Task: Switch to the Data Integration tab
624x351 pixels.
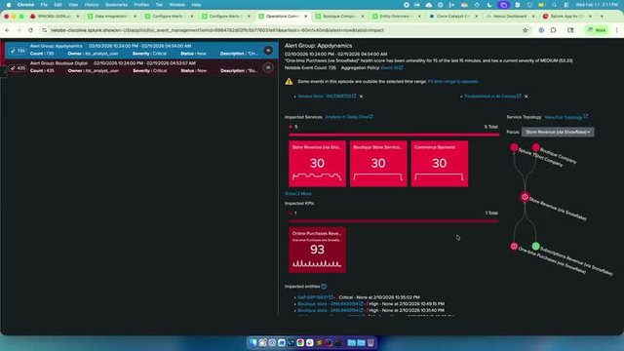Action: click(x=111, y=17)
